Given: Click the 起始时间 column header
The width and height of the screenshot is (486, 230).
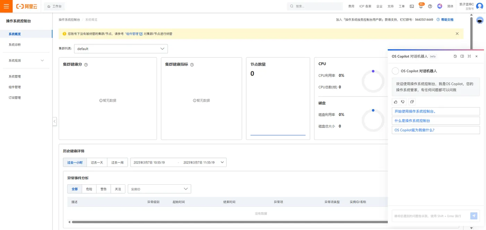Looking at the screenshot, I should (178, 202).
